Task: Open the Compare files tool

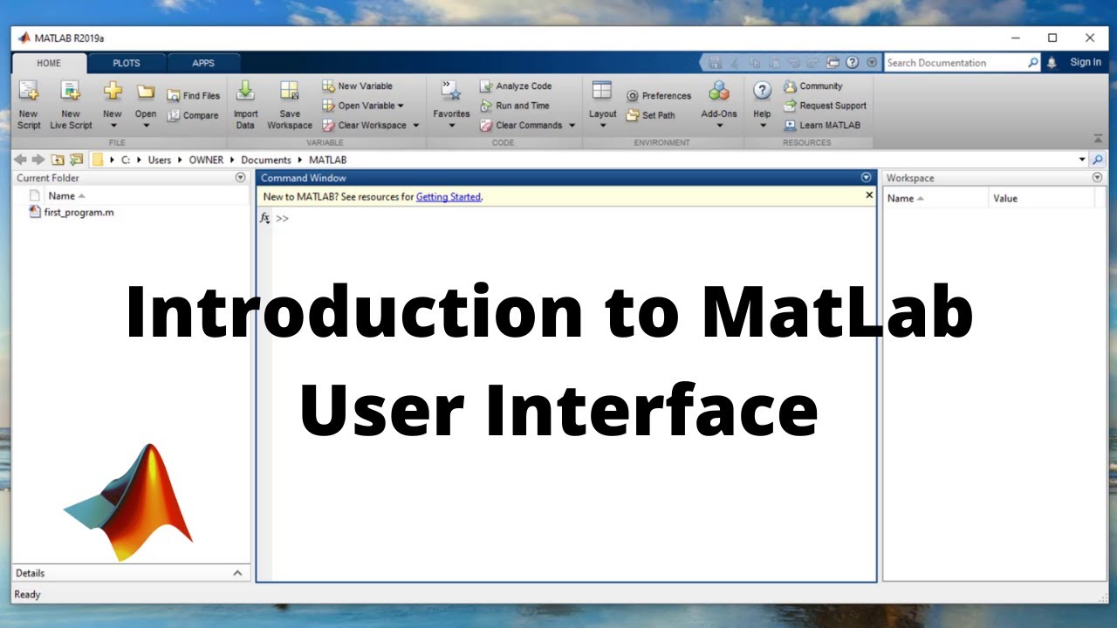Action: point(194,115)
